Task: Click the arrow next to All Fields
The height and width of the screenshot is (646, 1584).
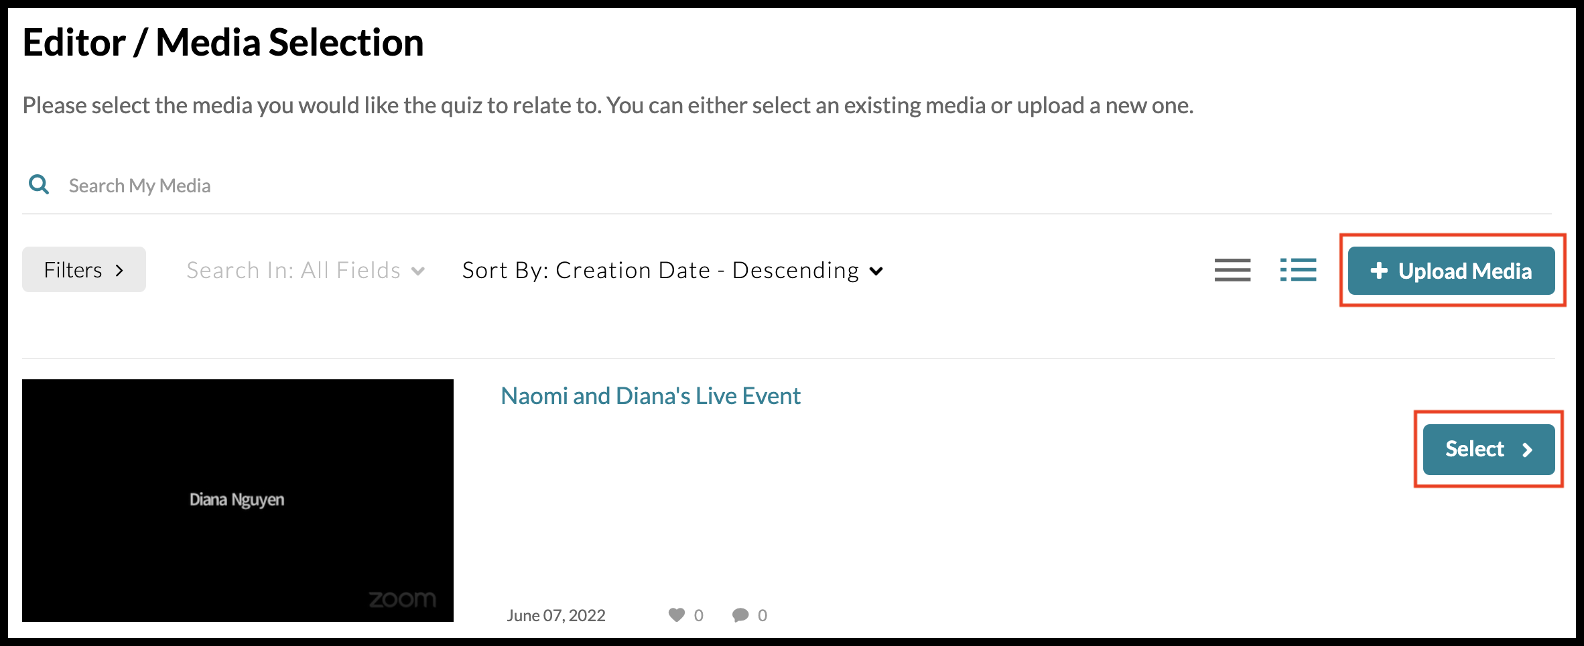Action: [x=418, y=271]
